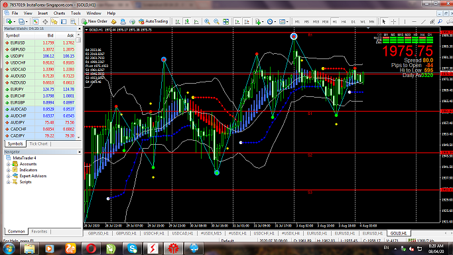Toggle Chart Shift icon

247,21
